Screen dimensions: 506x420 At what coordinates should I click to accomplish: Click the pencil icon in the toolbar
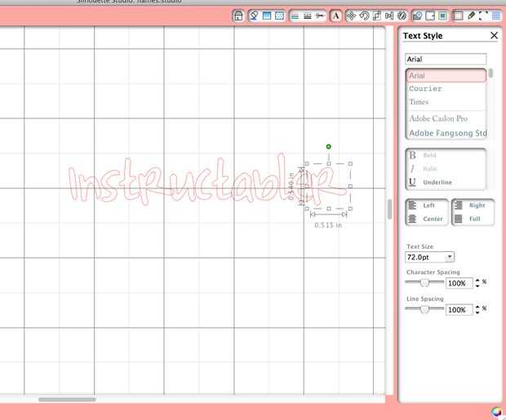click(471, 15)
